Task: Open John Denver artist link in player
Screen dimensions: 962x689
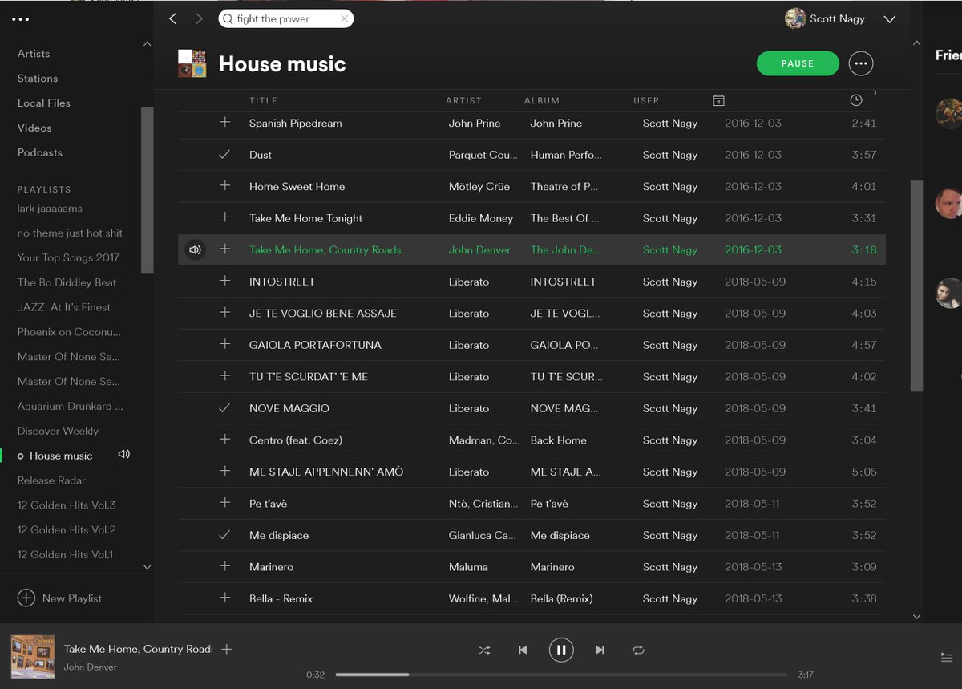Action: [x=91, y=667]
